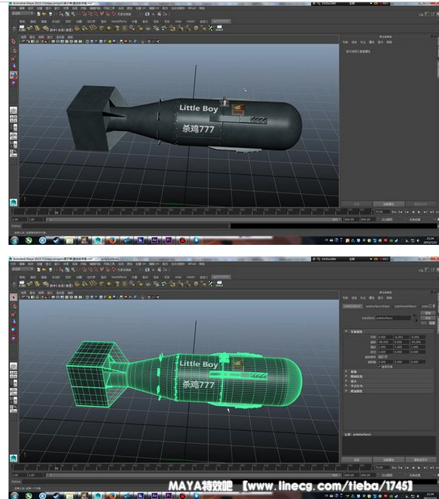Open Steam from the upper taskbar
The image size is (439, 499).
coord(57,240)
